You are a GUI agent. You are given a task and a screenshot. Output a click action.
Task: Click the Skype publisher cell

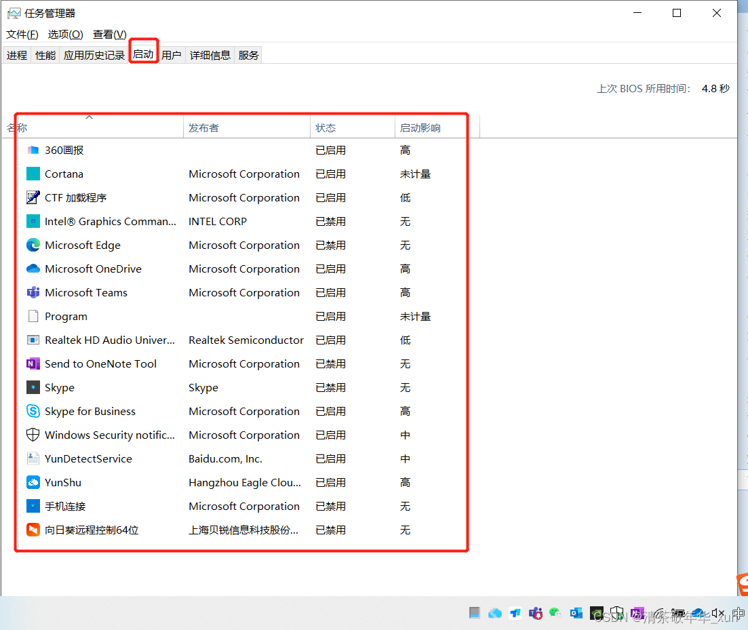203,388
